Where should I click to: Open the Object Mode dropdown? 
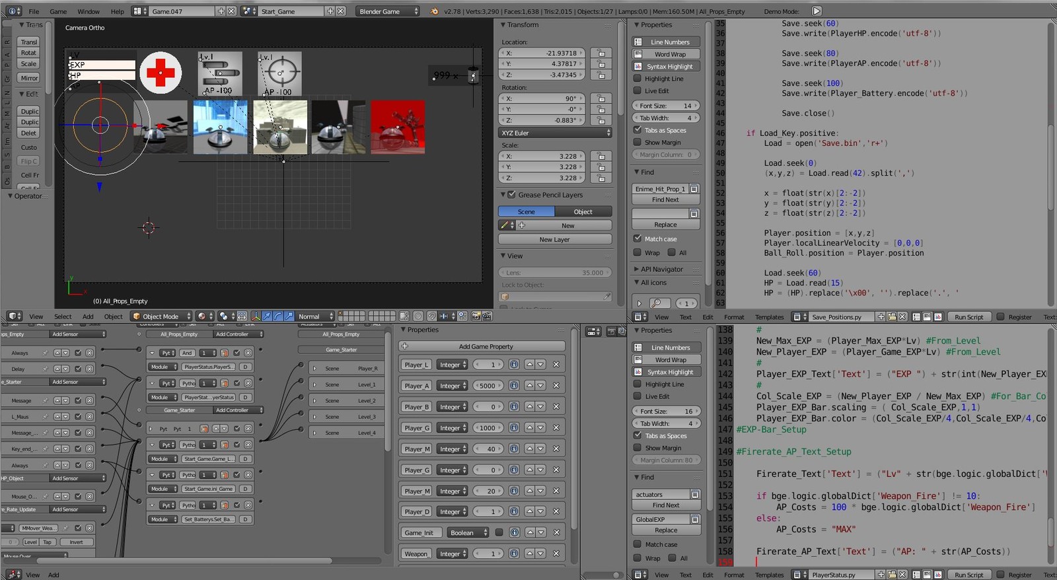tap(162, 316)
